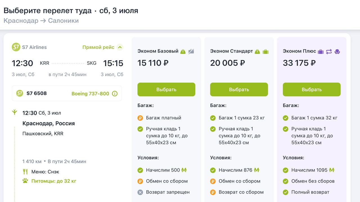Image resolution: width=360 pixels, height=202 pixels.
Task: Click the Возврат запрещен cross icon
Action: pyautogui.click(x=140, y=192)
